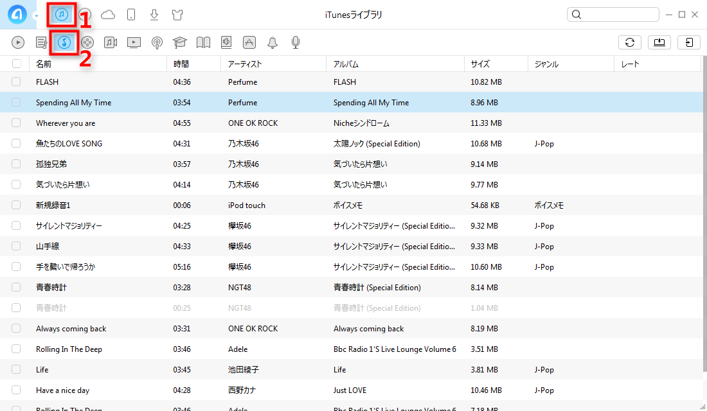The width and height of the screenshot is (707, 411).
Task: Tick the checkbox for Life row
Action: [16, 369]
